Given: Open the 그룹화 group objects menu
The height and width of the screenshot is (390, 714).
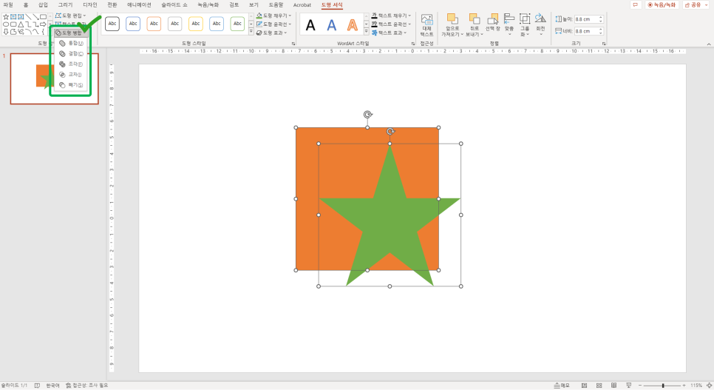Looking at the screenshot, I should pos(525,24).
